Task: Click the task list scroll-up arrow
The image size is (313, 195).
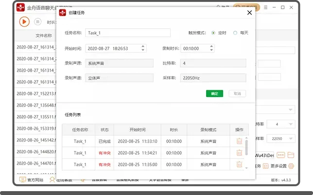Action: [246, 138]
